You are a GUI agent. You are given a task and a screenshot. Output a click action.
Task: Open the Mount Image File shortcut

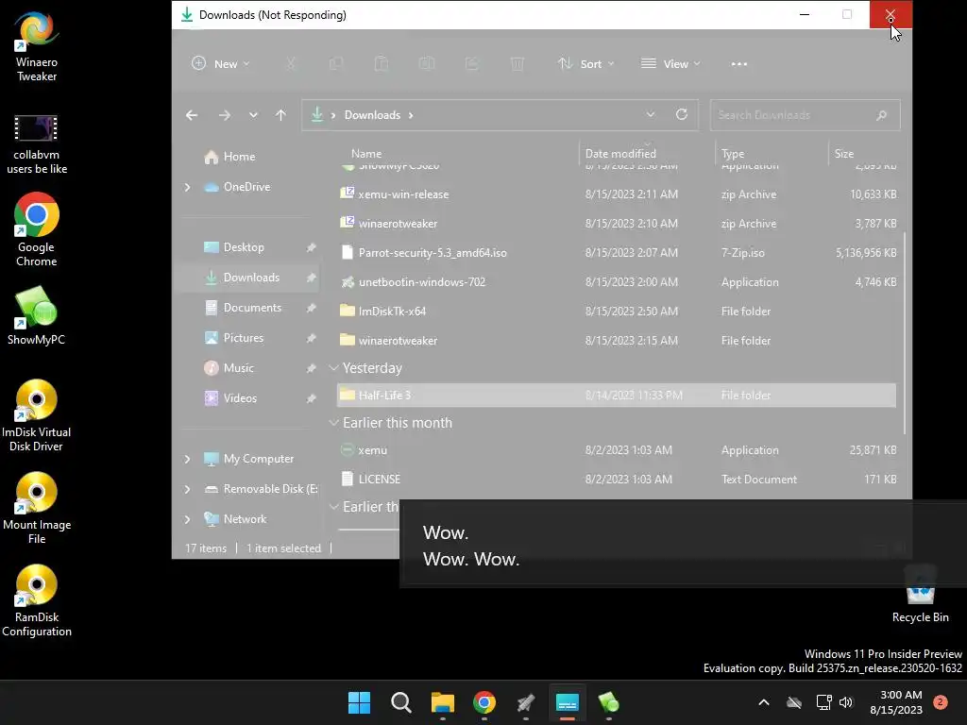pyautogui.click(x=37, y=508)
